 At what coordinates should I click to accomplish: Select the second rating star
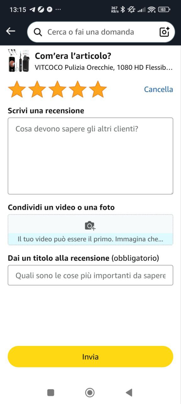pyautogui.click(x=37, y=89)
